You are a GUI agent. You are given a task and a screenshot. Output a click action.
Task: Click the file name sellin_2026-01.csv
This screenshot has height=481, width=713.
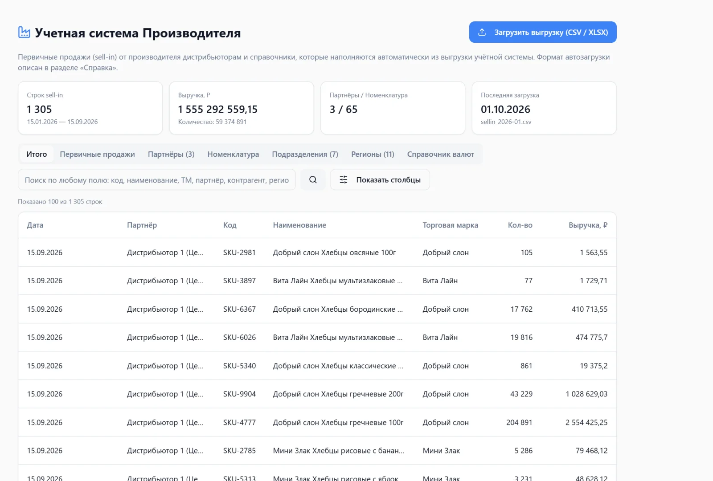(x=506, y=122)
